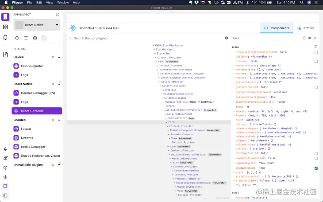Open the App Inspect sidebar icon
The height and width of the screenshot is (202, 323).
[5, 17]
